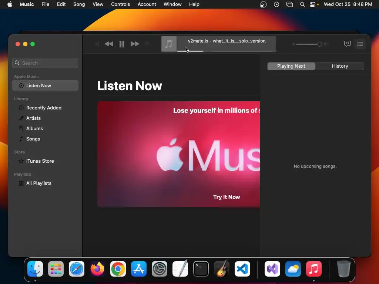Open the Account menu
This screenshot has height=284, width=379.
(147, 4)
